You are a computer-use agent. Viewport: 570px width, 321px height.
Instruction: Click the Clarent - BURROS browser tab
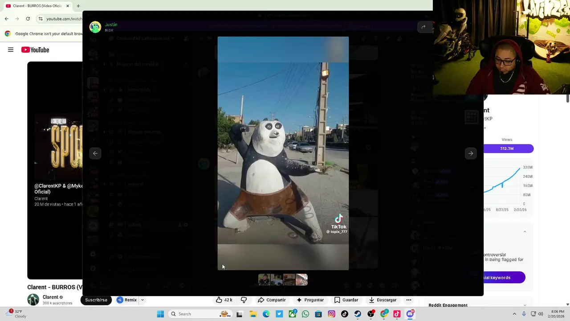pyautogui.click(x=37, y=6)
